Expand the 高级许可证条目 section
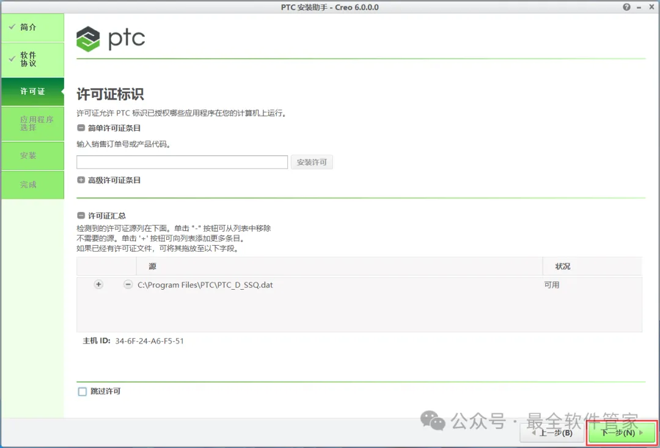This screenshot has height=448, width=660. pyautogui.click(x=81, y=180)
